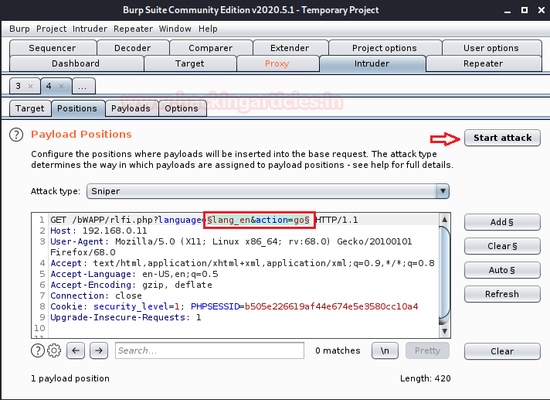550x400 pixels.
Task: Open the Window menu
Action: (x=175, y=29)
